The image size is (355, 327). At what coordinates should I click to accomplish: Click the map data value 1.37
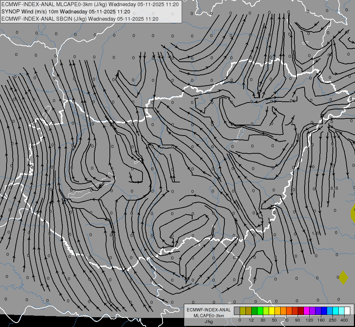coord(315,233)
